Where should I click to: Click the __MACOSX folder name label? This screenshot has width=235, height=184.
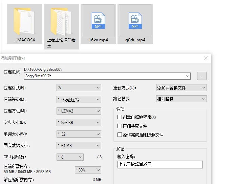tap(25, 40)
